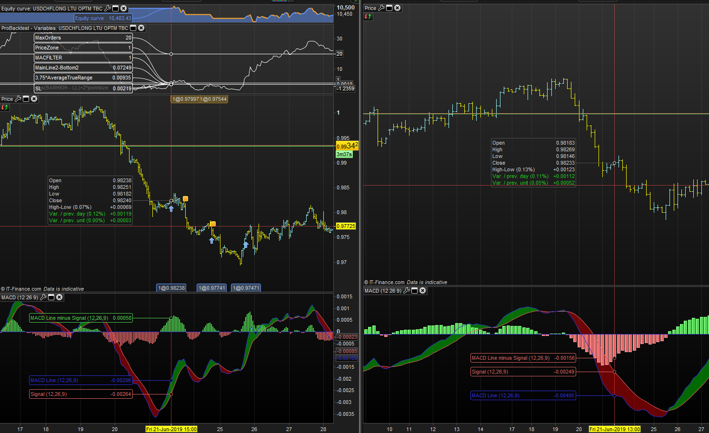Click the yellow 0.9934 current price label
Image resolution: width=709 pixels, height=433 pixels.
[347, 146]
